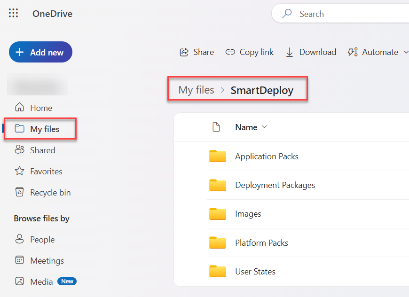The height and width of the screenshot is (297, 409).
Task: Click the User States folder icon
Action: [218, 272]
